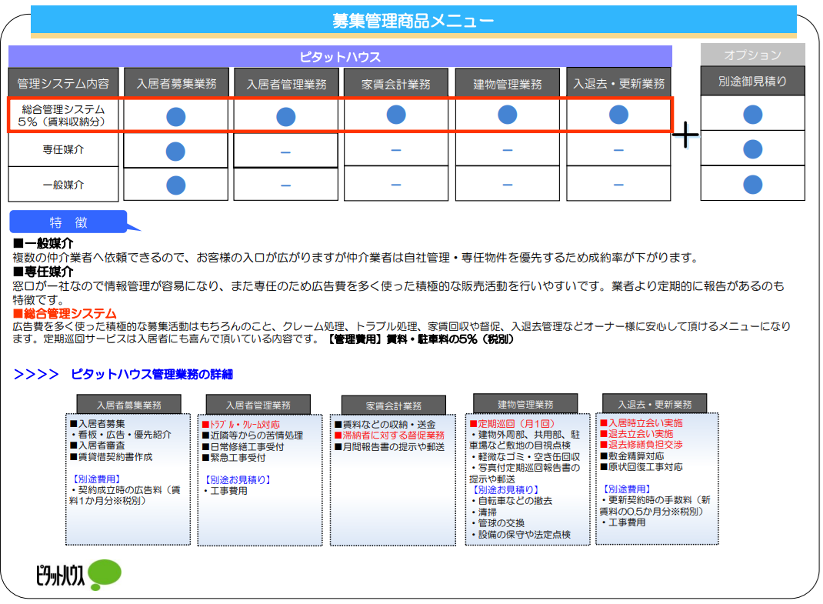This screenshot has height=604, width=823.
Task: Click the dash for 専任媒介 under 建物管理業務
Action: tap(507, 150)
